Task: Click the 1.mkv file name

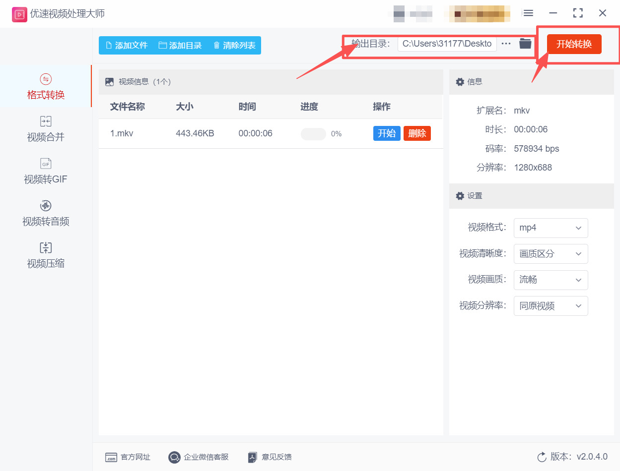Action: point(122,133)
